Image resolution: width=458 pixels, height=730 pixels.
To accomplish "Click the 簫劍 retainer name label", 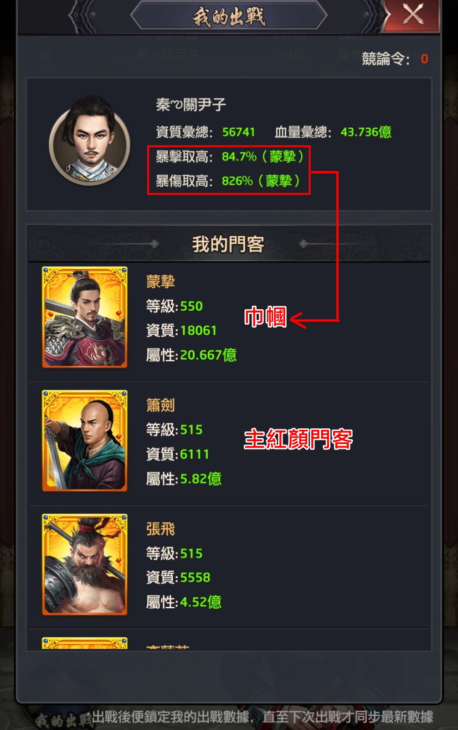I will 160,405.
